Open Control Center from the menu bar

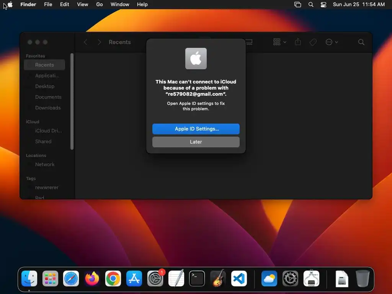point(323,5)
